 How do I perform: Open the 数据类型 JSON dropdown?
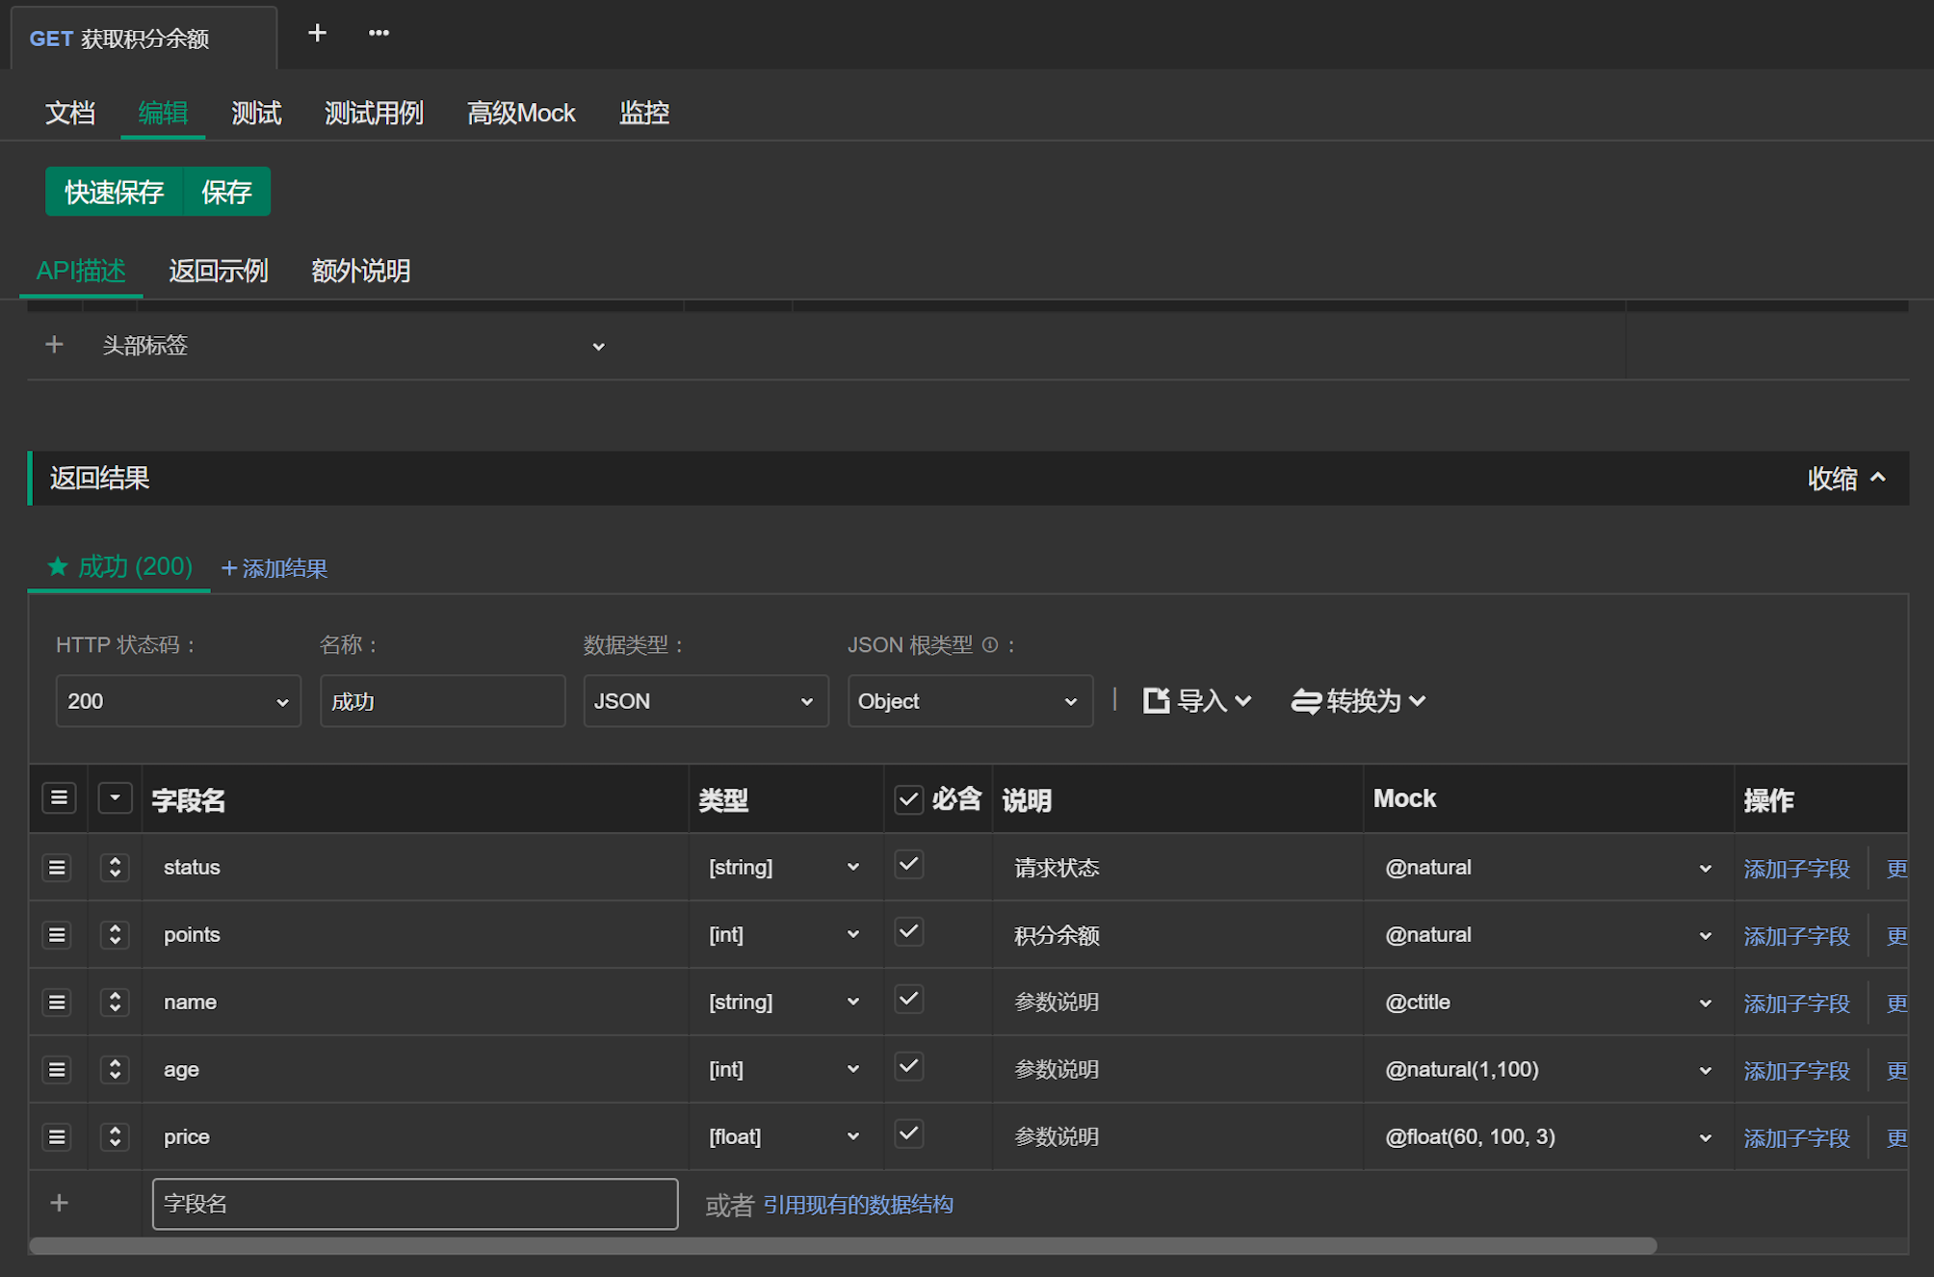[x=706, y=701]
